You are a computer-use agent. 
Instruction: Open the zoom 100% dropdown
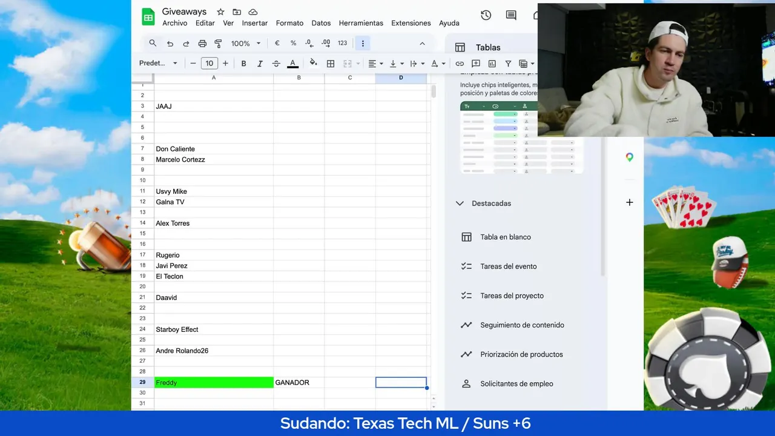tap(245, 44)
